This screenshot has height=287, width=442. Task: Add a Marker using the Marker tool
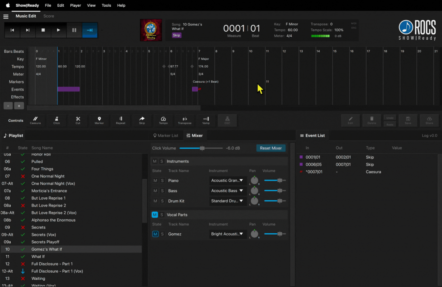pyautogui.click(x=99, y=120)
